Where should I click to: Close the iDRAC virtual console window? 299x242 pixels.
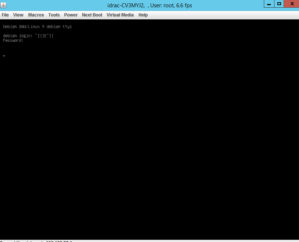tap(291, 4)
